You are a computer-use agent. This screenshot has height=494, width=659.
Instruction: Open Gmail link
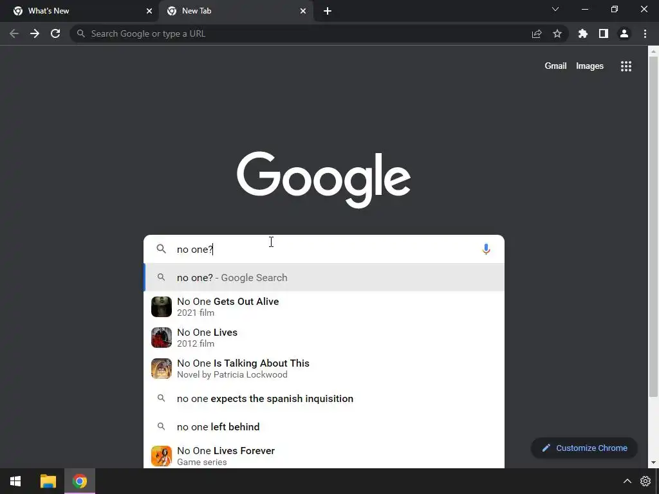point(555,66)
